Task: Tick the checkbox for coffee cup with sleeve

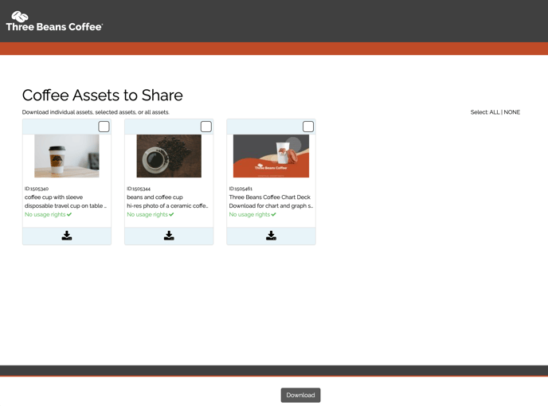Action: [104, 127]
